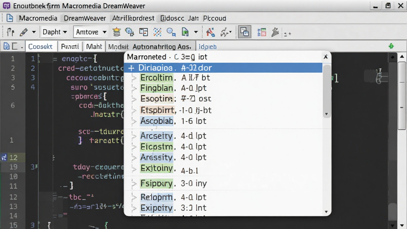Click the fold marker beside line 12 tbc
The width and height of the screenshot is (407, 229).
tap(54, 197)
